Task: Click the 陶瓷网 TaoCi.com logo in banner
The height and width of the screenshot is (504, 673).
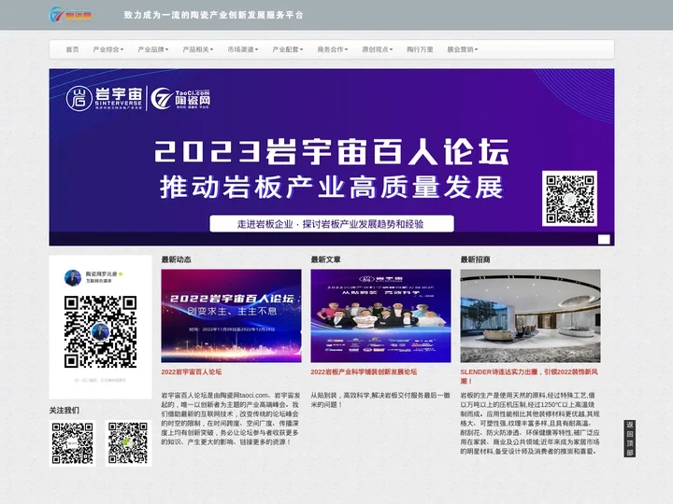Action: point(180,98)
